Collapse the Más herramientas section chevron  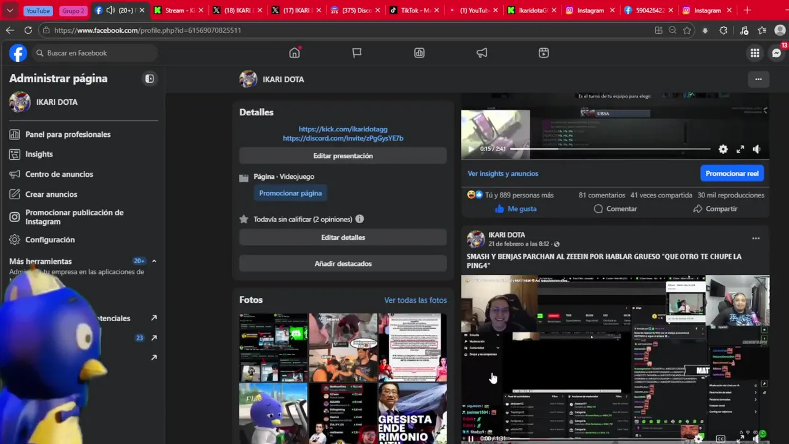click(154, 261)
